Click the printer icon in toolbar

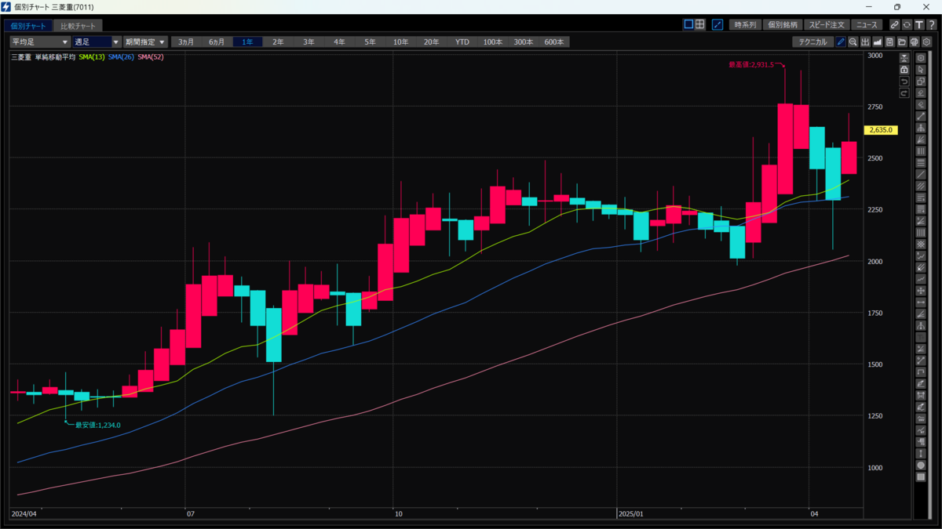tap(915, 42)
